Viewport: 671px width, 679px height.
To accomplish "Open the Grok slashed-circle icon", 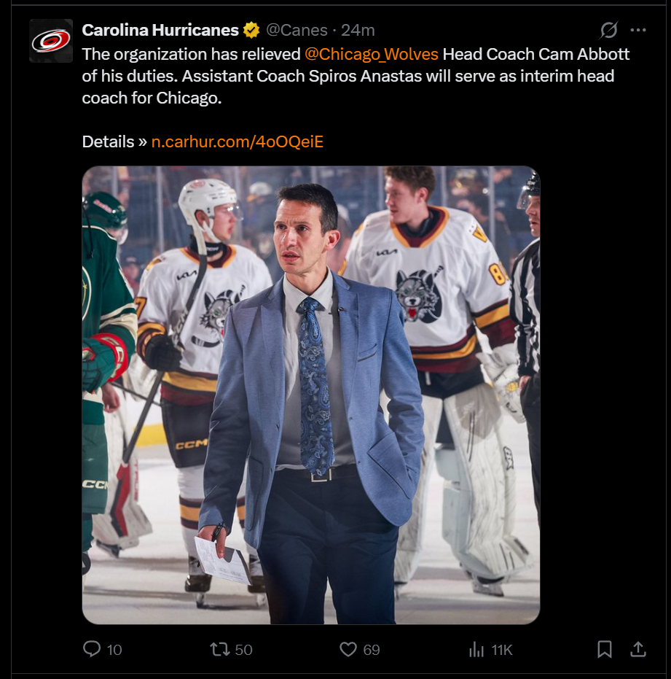I will tap(608, 30).
